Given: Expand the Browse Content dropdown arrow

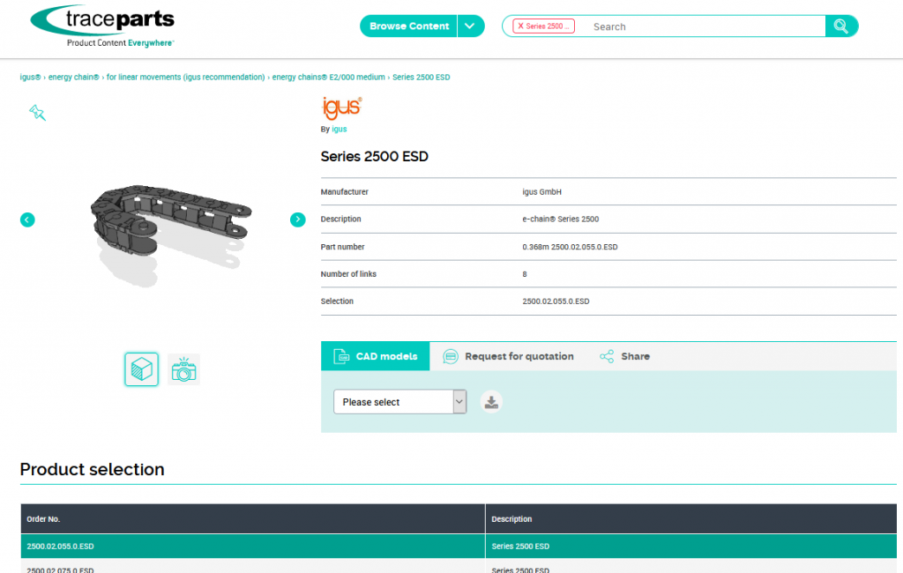Looking at the screenshot, I should (x=471, y=26).
